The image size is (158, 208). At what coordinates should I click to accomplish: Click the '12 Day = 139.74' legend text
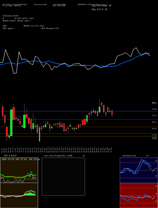pyautogui.click(x=13, y=6)
